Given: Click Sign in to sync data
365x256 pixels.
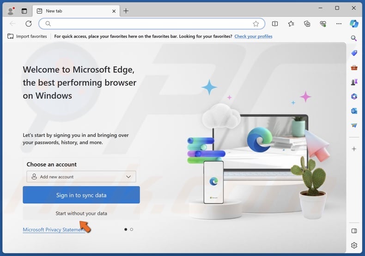Looking at the screenshot, I should pyautogui.click(x=81, y=195).
